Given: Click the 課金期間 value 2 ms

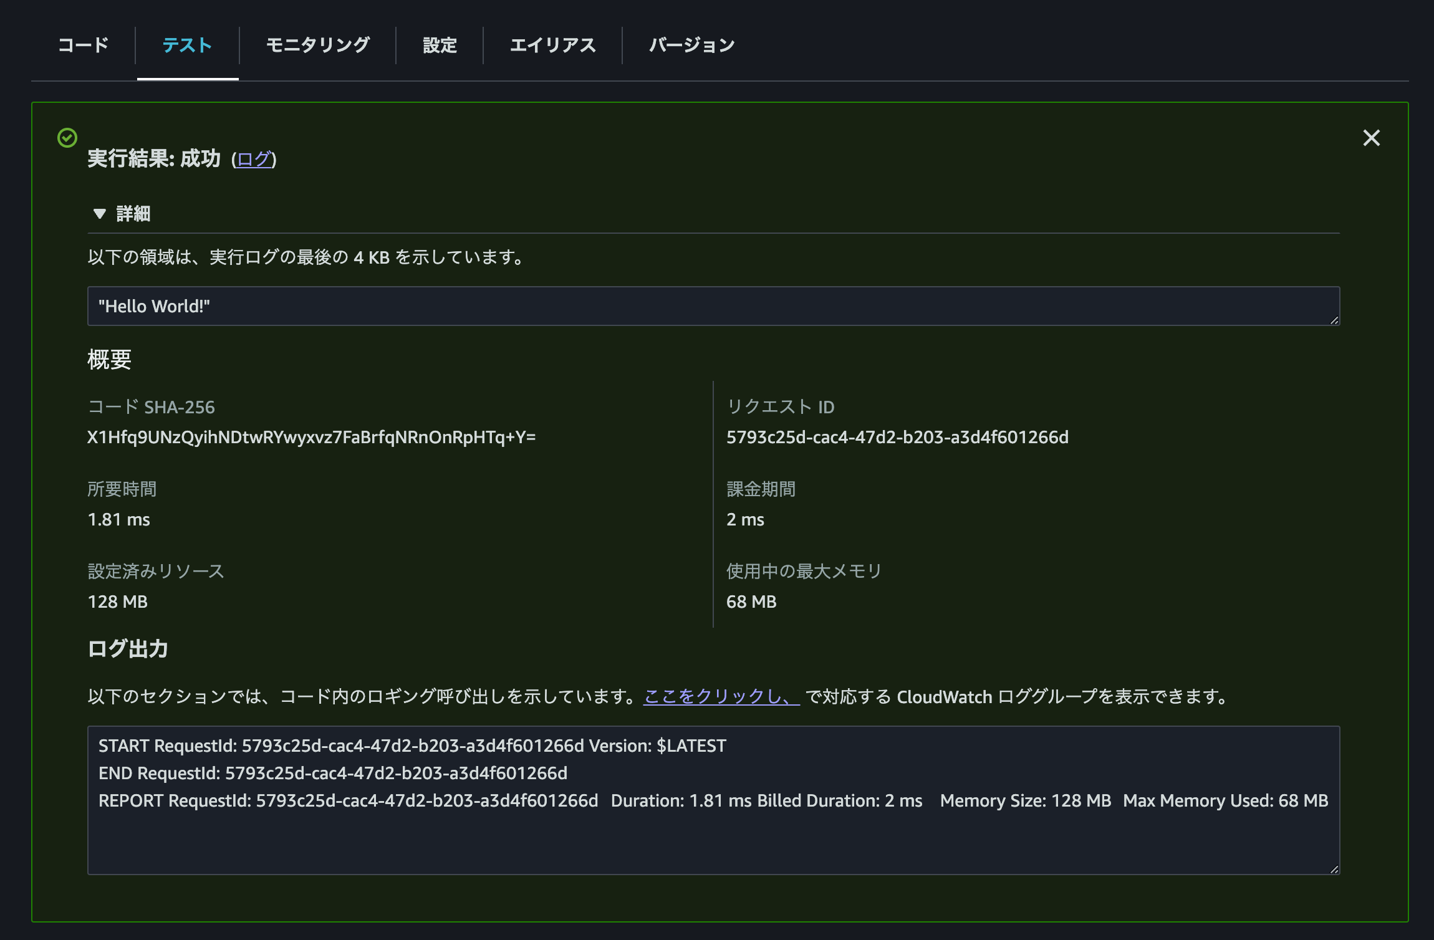Looking at the screenshot, I should (745, 520).
